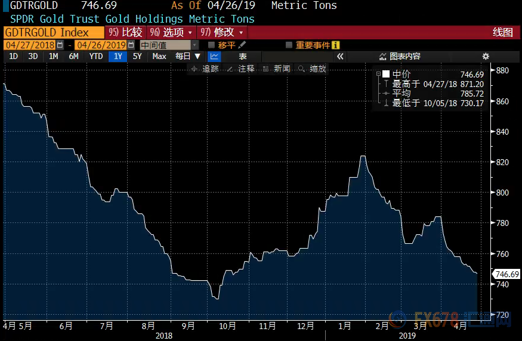Click the yellow info icon beside 重要事件
Viewport: 522px width, 341px height.
pyautogui.click(x=335, y=45)
